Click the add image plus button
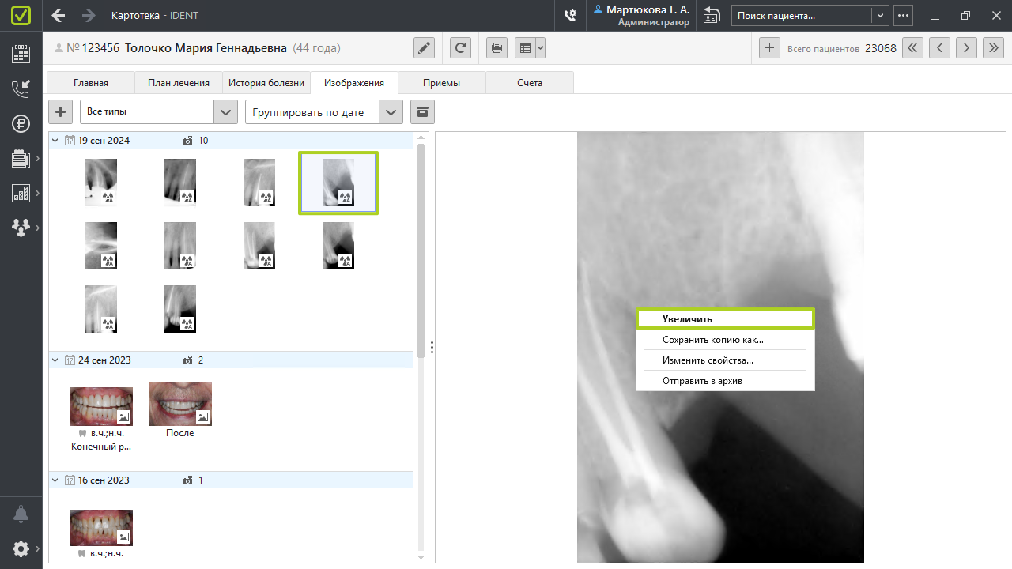Image resolution: width=1012 pixels, height=569 pixels. tap(61, 112)
